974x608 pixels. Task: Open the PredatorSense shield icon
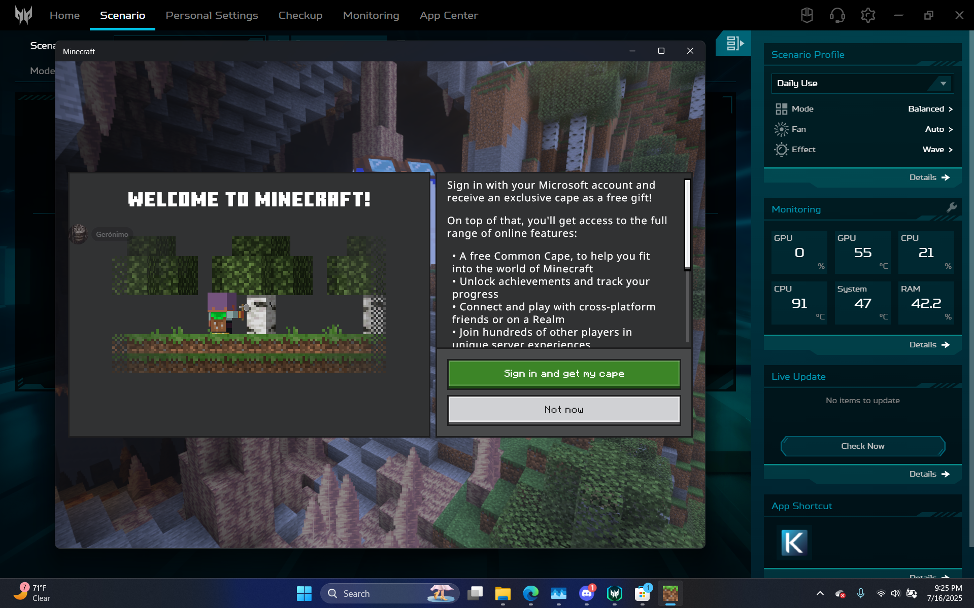[807, 15]
